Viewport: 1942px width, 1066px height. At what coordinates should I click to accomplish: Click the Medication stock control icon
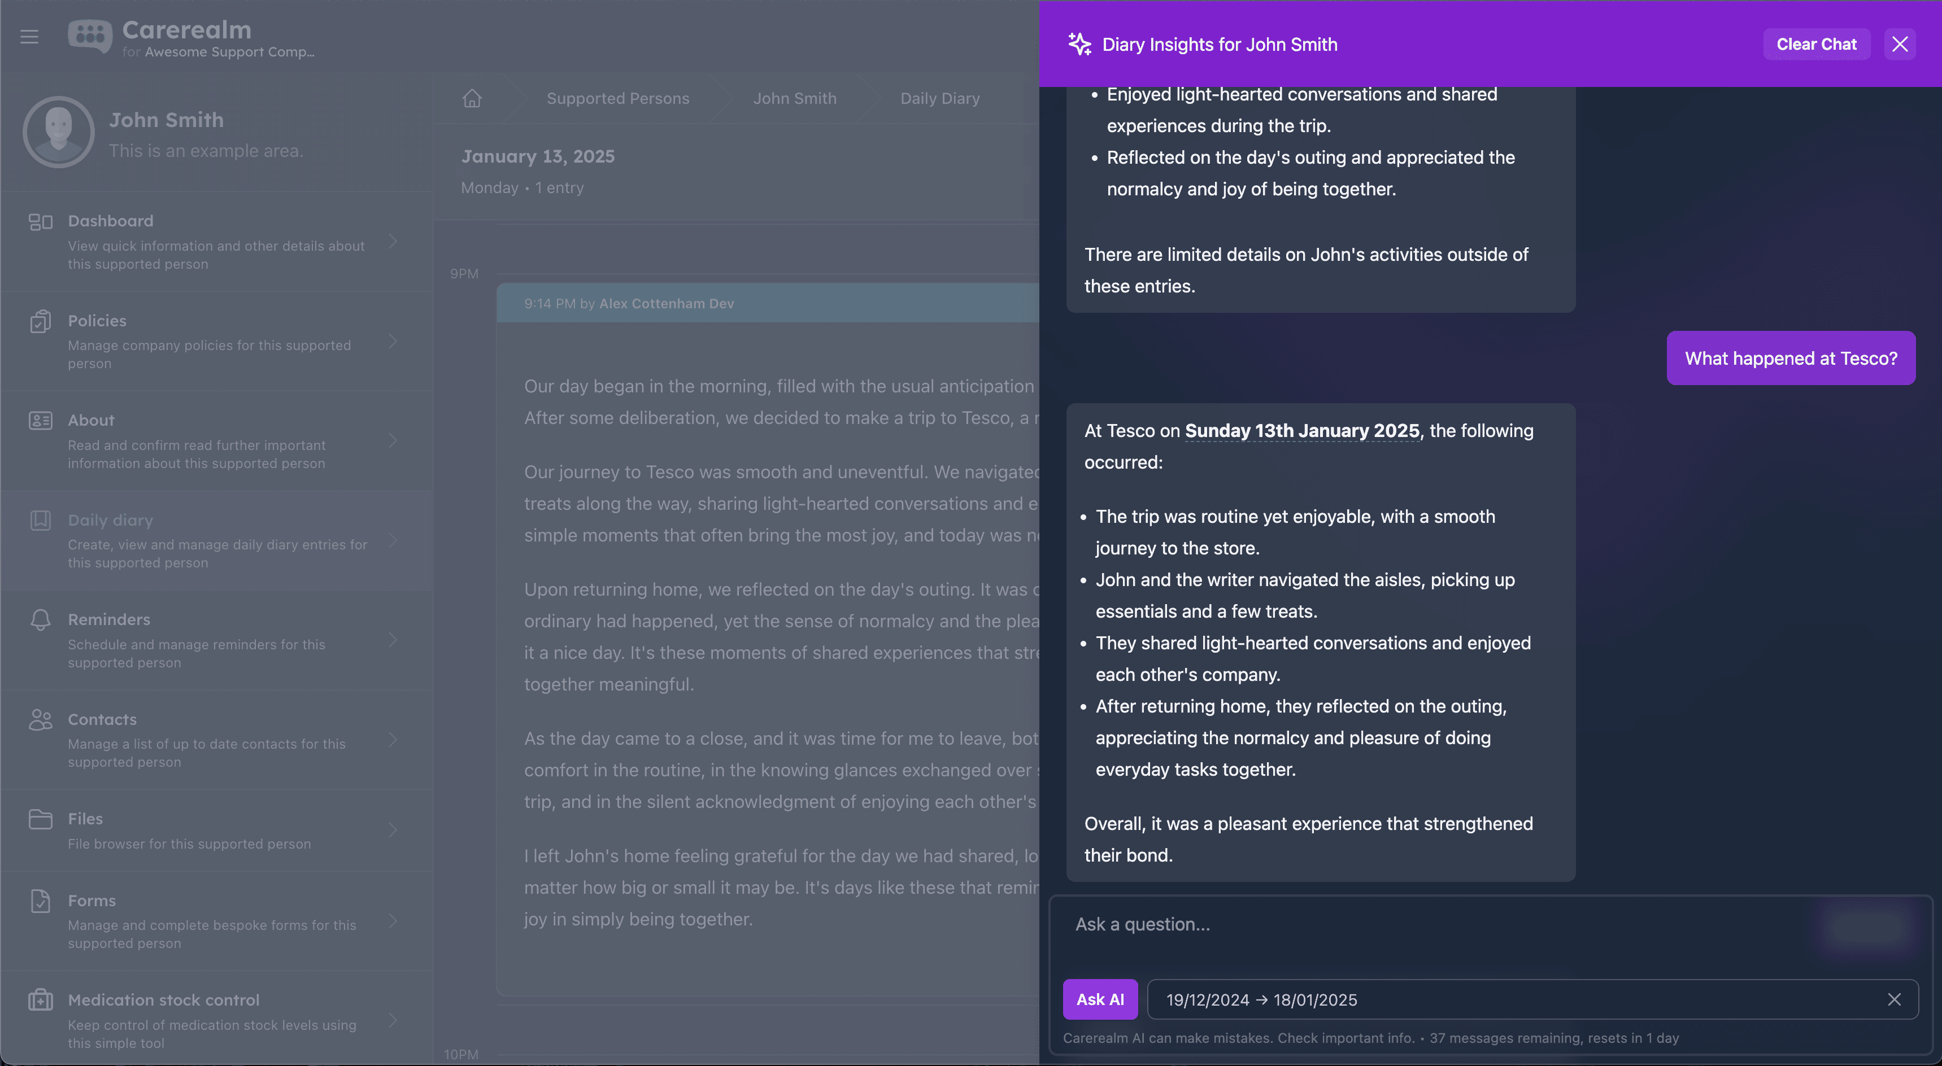tap(40, 1001)
